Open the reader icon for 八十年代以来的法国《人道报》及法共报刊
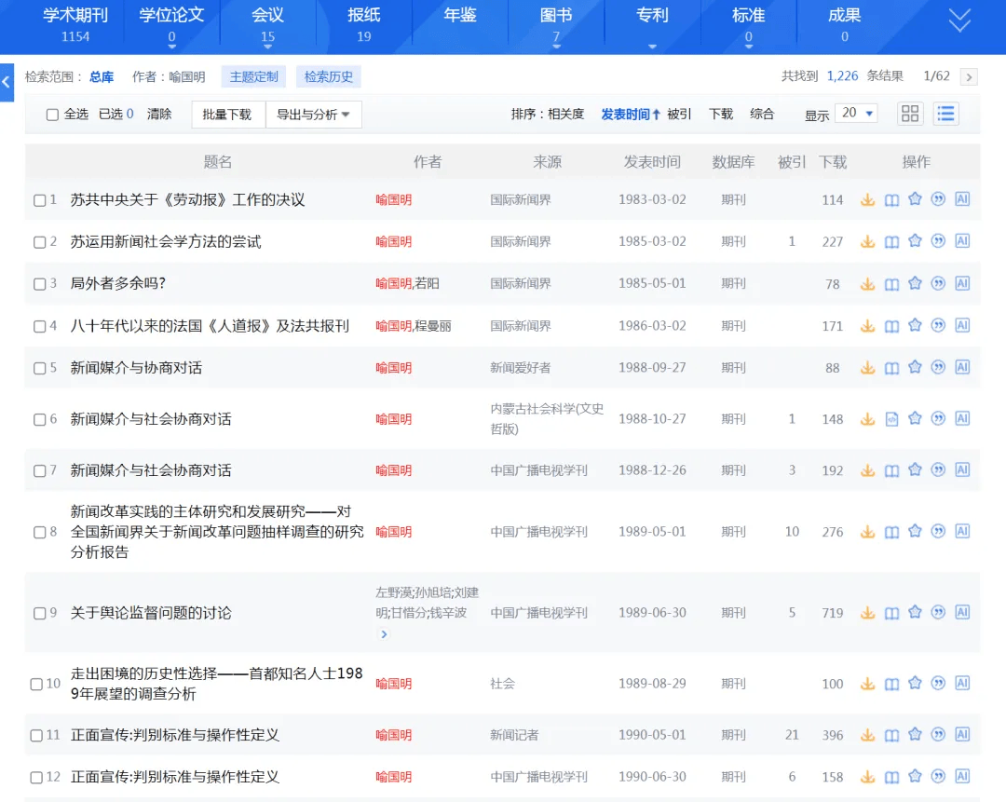 (x=891, y=326)
